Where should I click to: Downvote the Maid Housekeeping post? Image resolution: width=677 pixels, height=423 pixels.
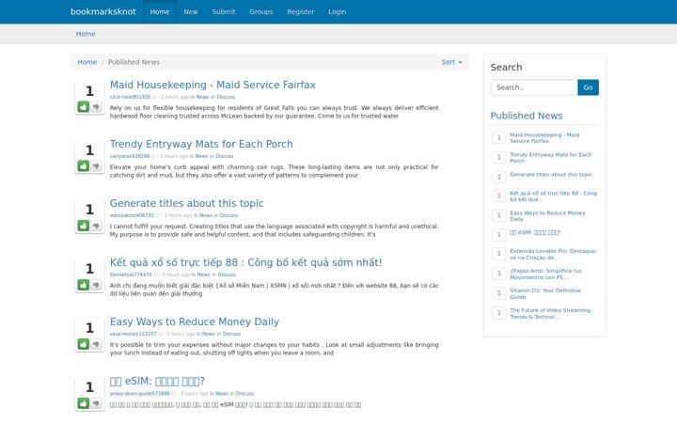(96, 106)
